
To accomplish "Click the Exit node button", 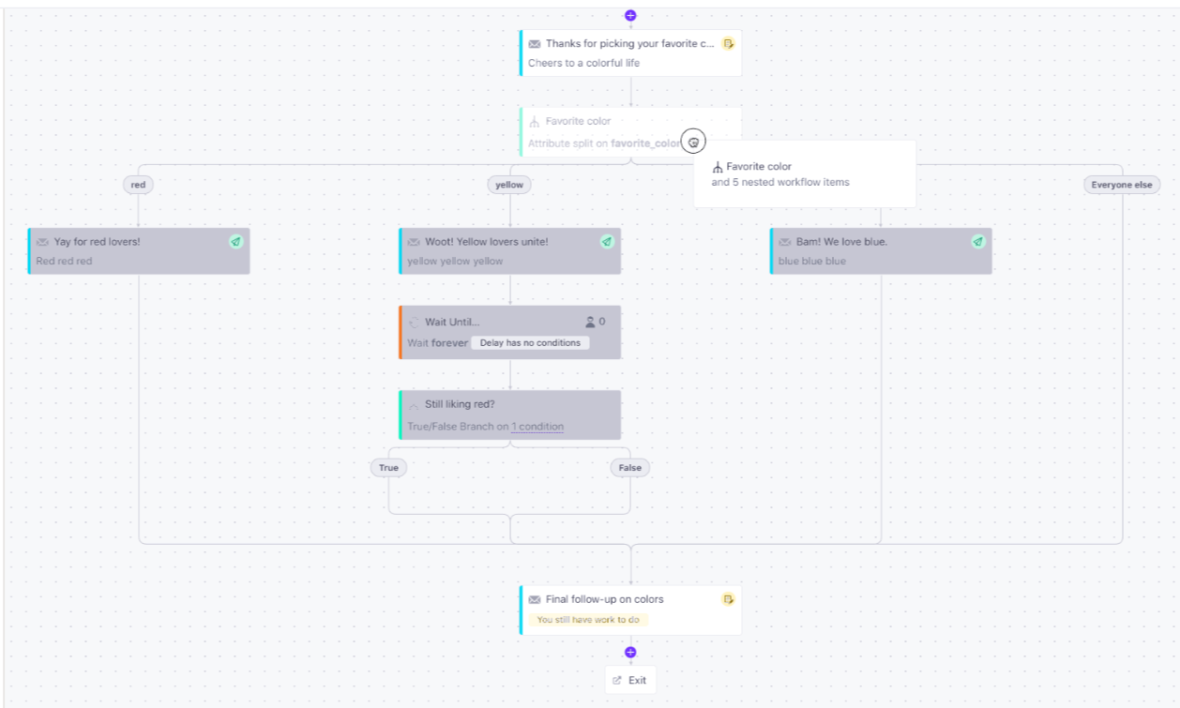I will coord(630,681).
